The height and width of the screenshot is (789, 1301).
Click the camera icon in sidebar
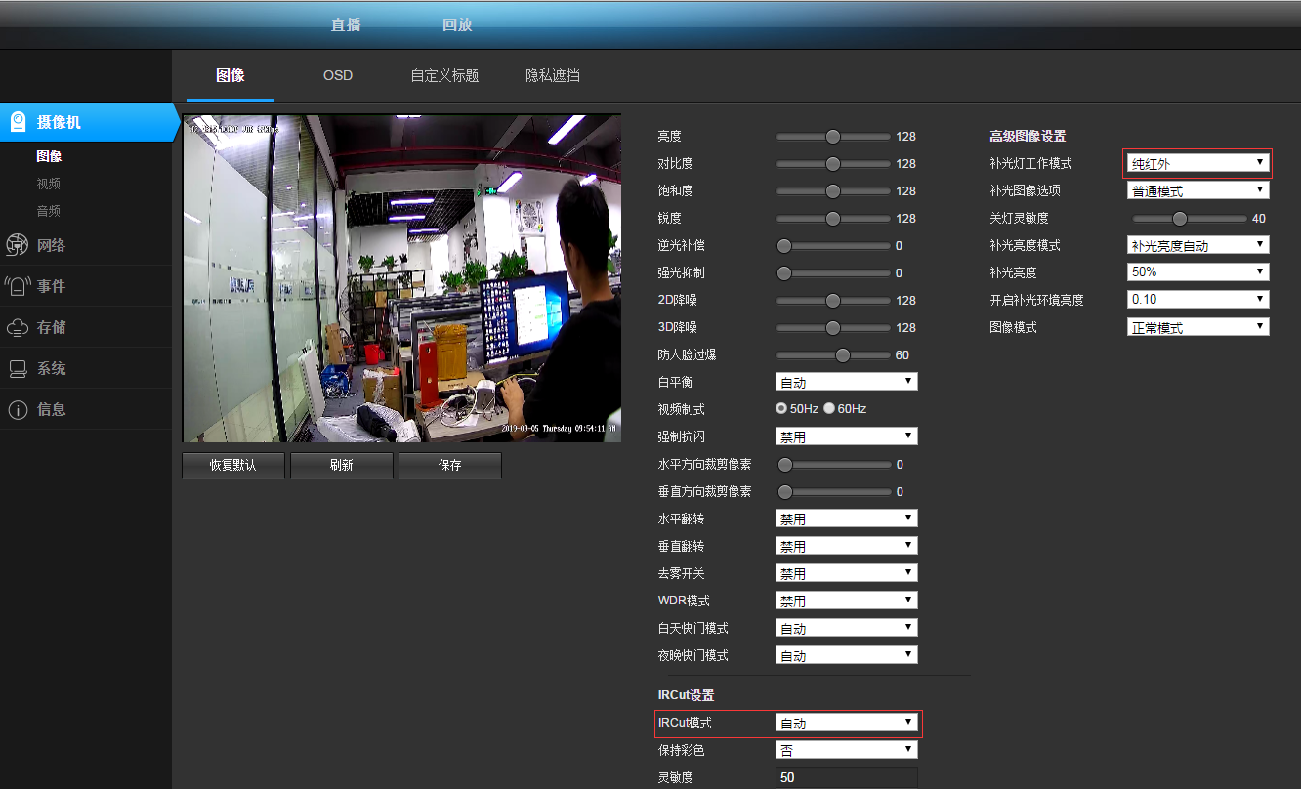click(18, 122)
